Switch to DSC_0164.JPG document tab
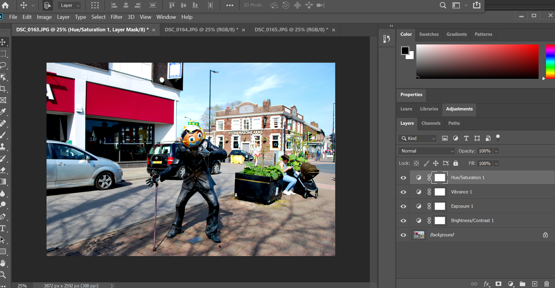Screen dimensions: 555x288 click(201, 30)
